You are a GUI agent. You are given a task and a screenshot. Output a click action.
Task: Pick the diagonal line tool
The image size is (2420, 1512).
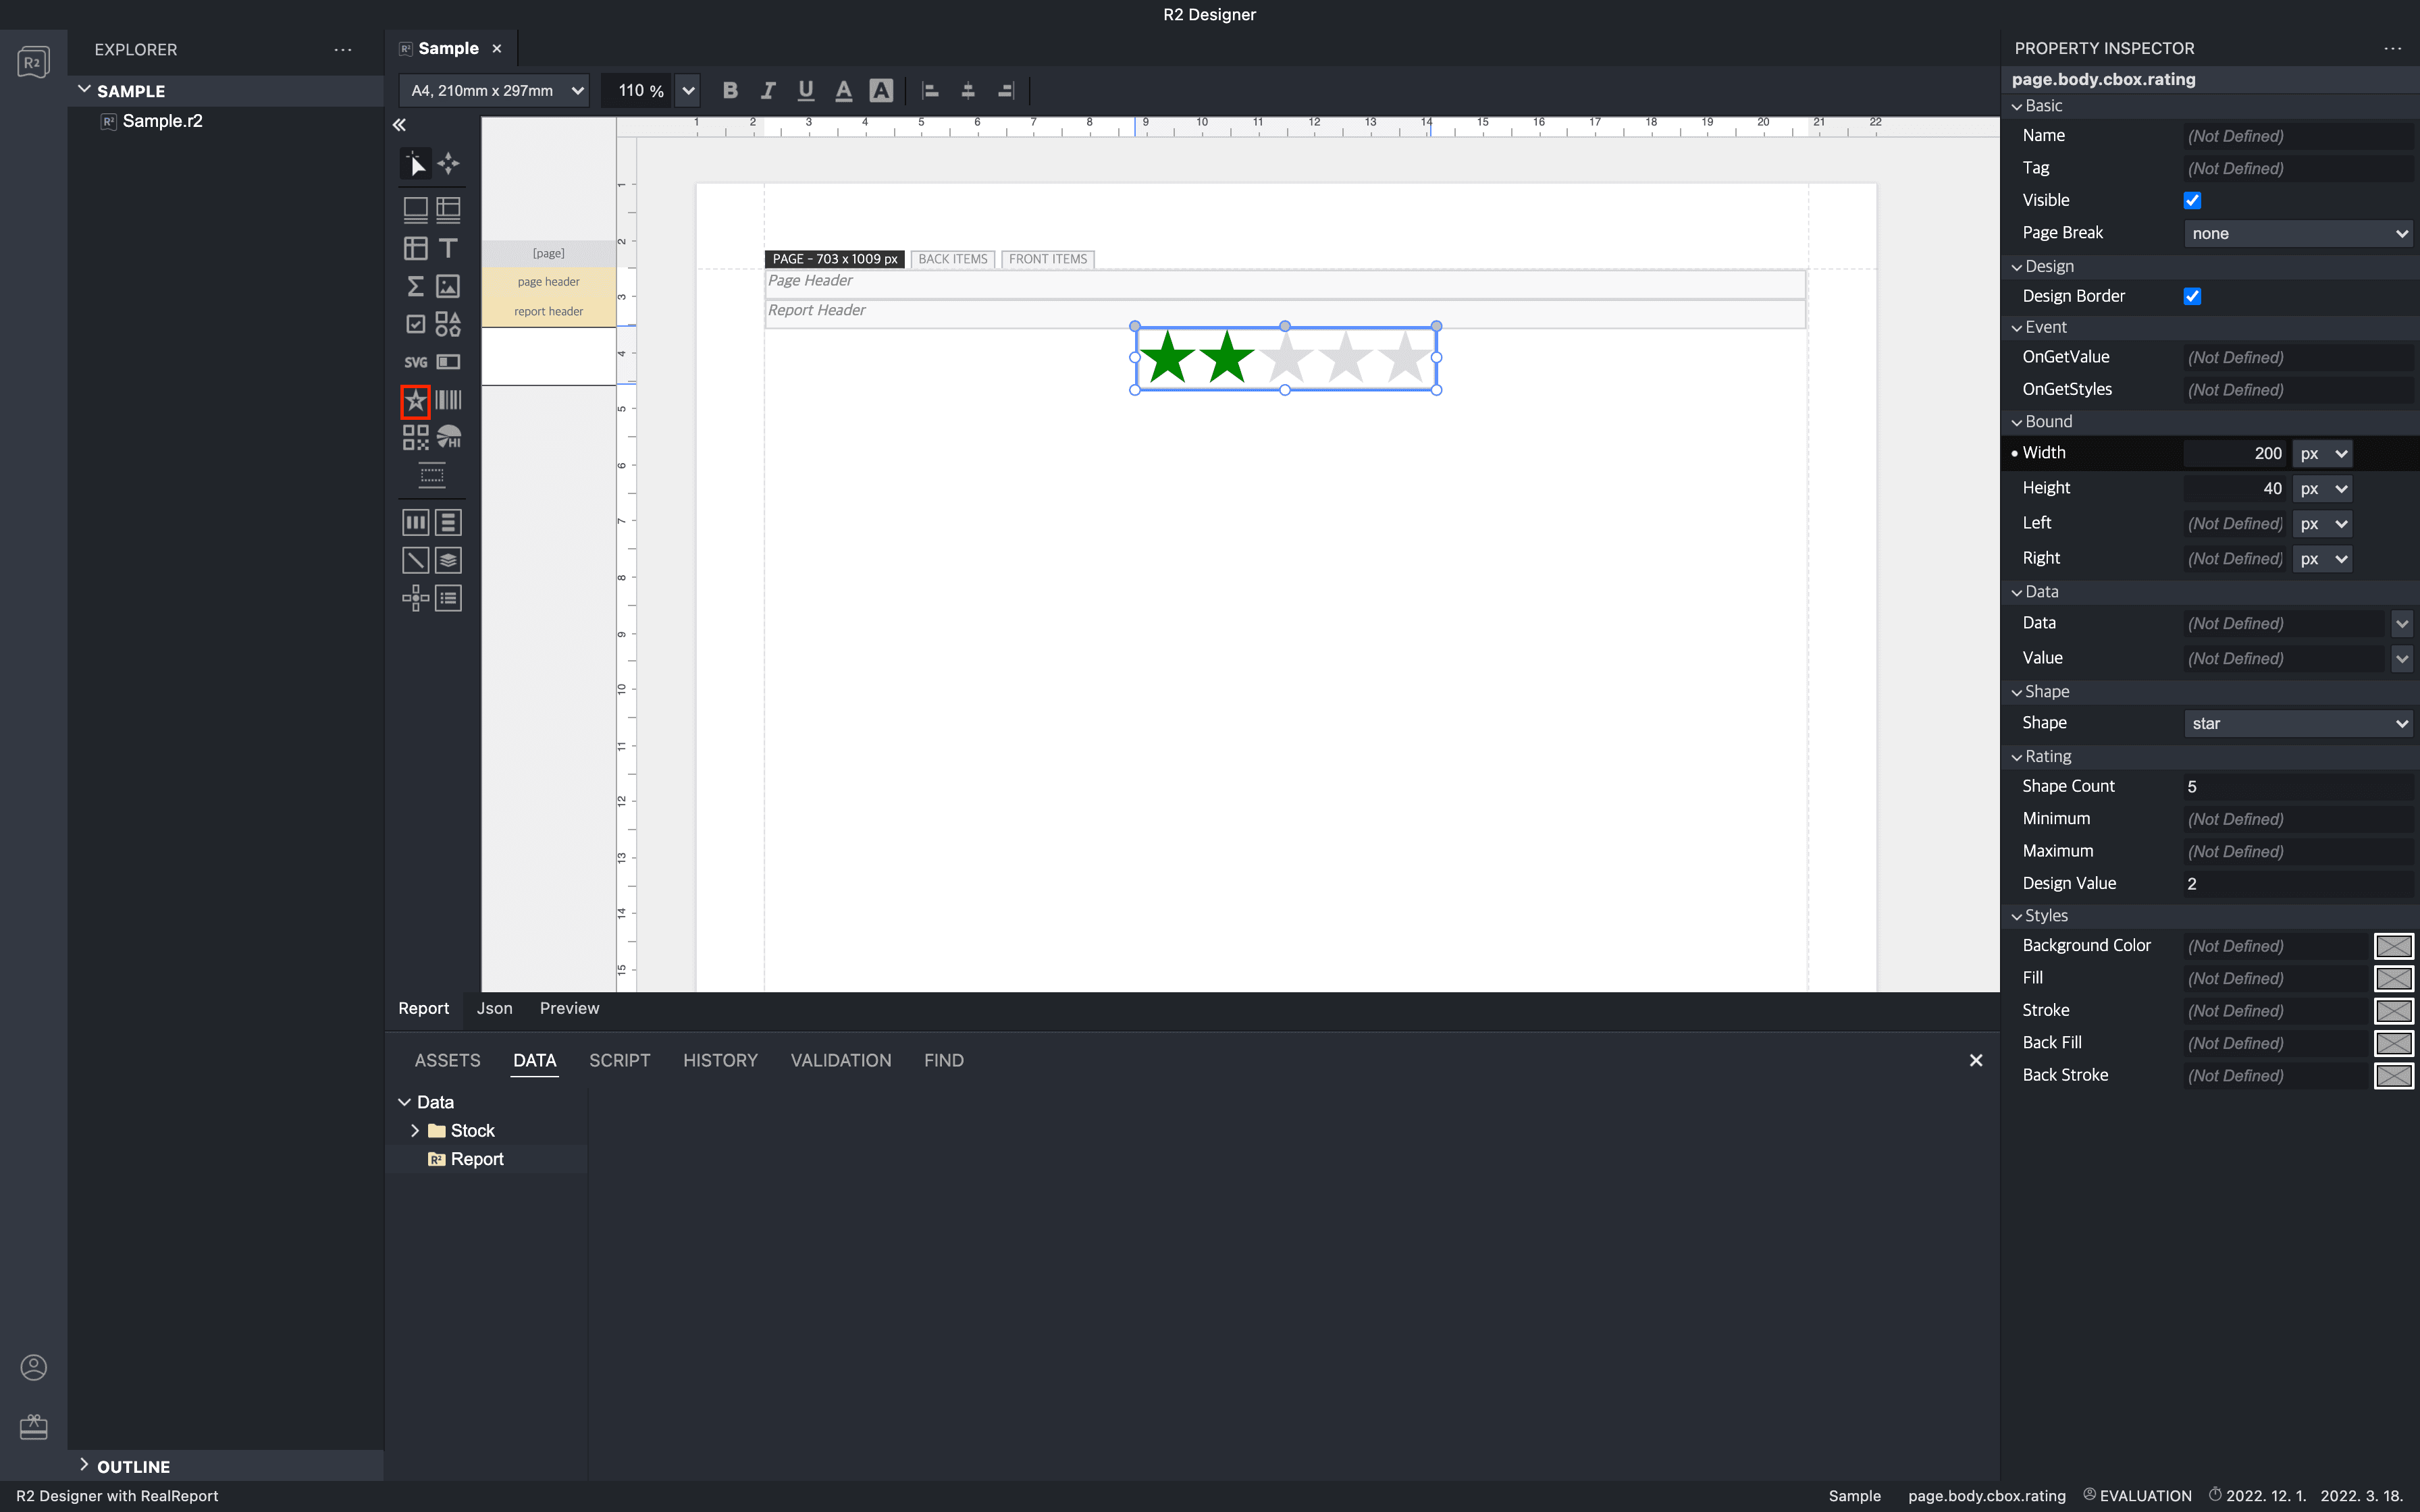[x=416, y=560]
